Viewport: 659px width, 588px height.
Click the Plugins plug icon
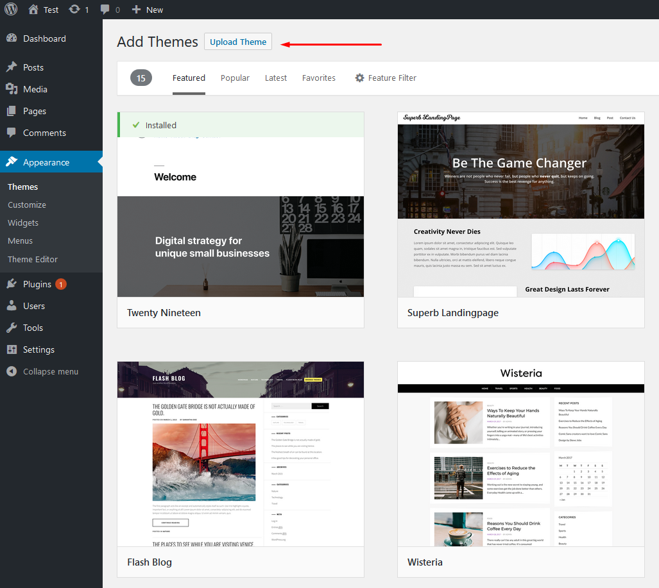(12, 284)
